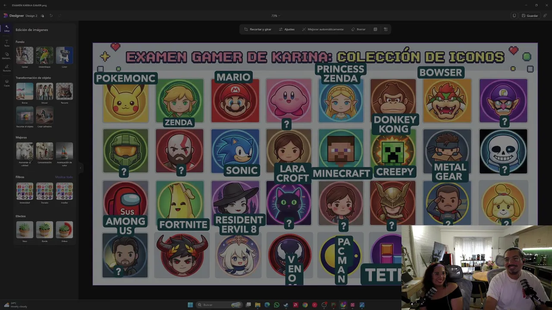This screenshot has width=552, height=310.
Task: Click the last icon in the image toolbar
Action: coord(386,29)
